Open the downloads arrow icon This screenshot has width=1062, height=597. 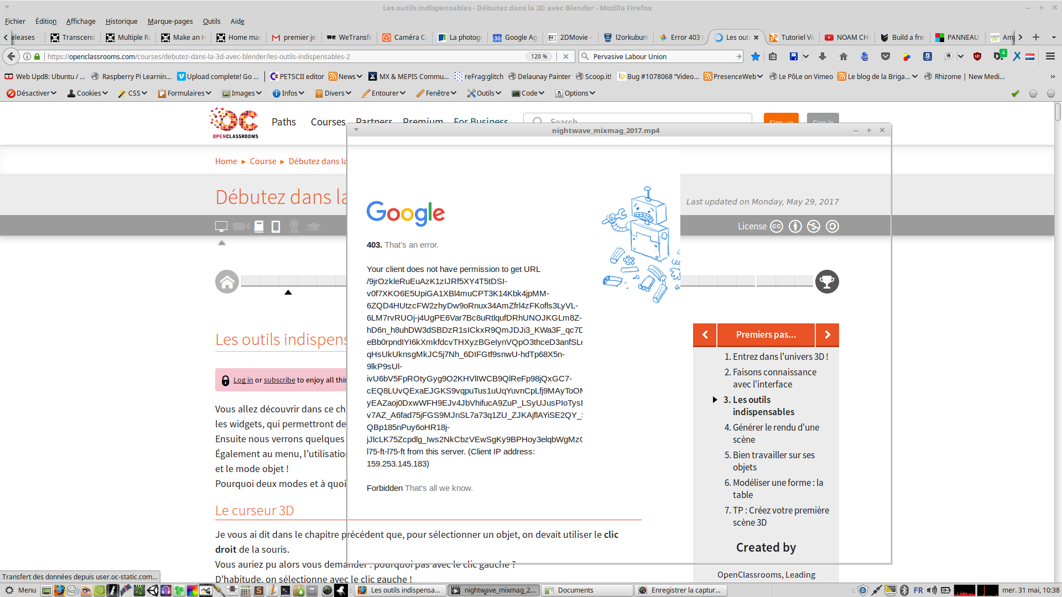pos(822,56)
